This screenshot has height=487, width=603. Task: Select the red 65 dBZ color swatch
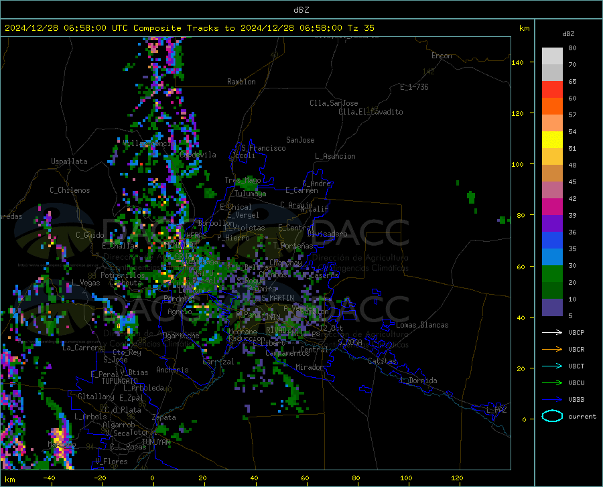click(x=552, y=90)
